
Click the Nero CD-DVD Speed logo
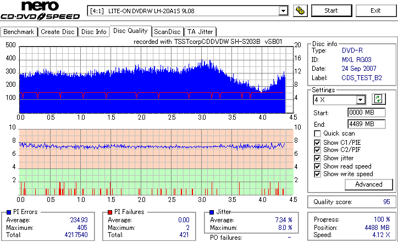(x=40, y=10)
